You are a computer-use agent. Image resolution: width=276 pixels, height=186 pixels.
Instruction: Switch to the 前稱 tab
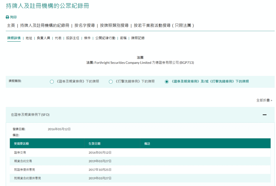[x=123, y=38]
